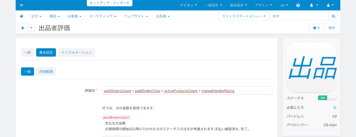Click the バージョン value 1.0
The height and width of the screenshot is (137, 356).
(x=334, y=116)
